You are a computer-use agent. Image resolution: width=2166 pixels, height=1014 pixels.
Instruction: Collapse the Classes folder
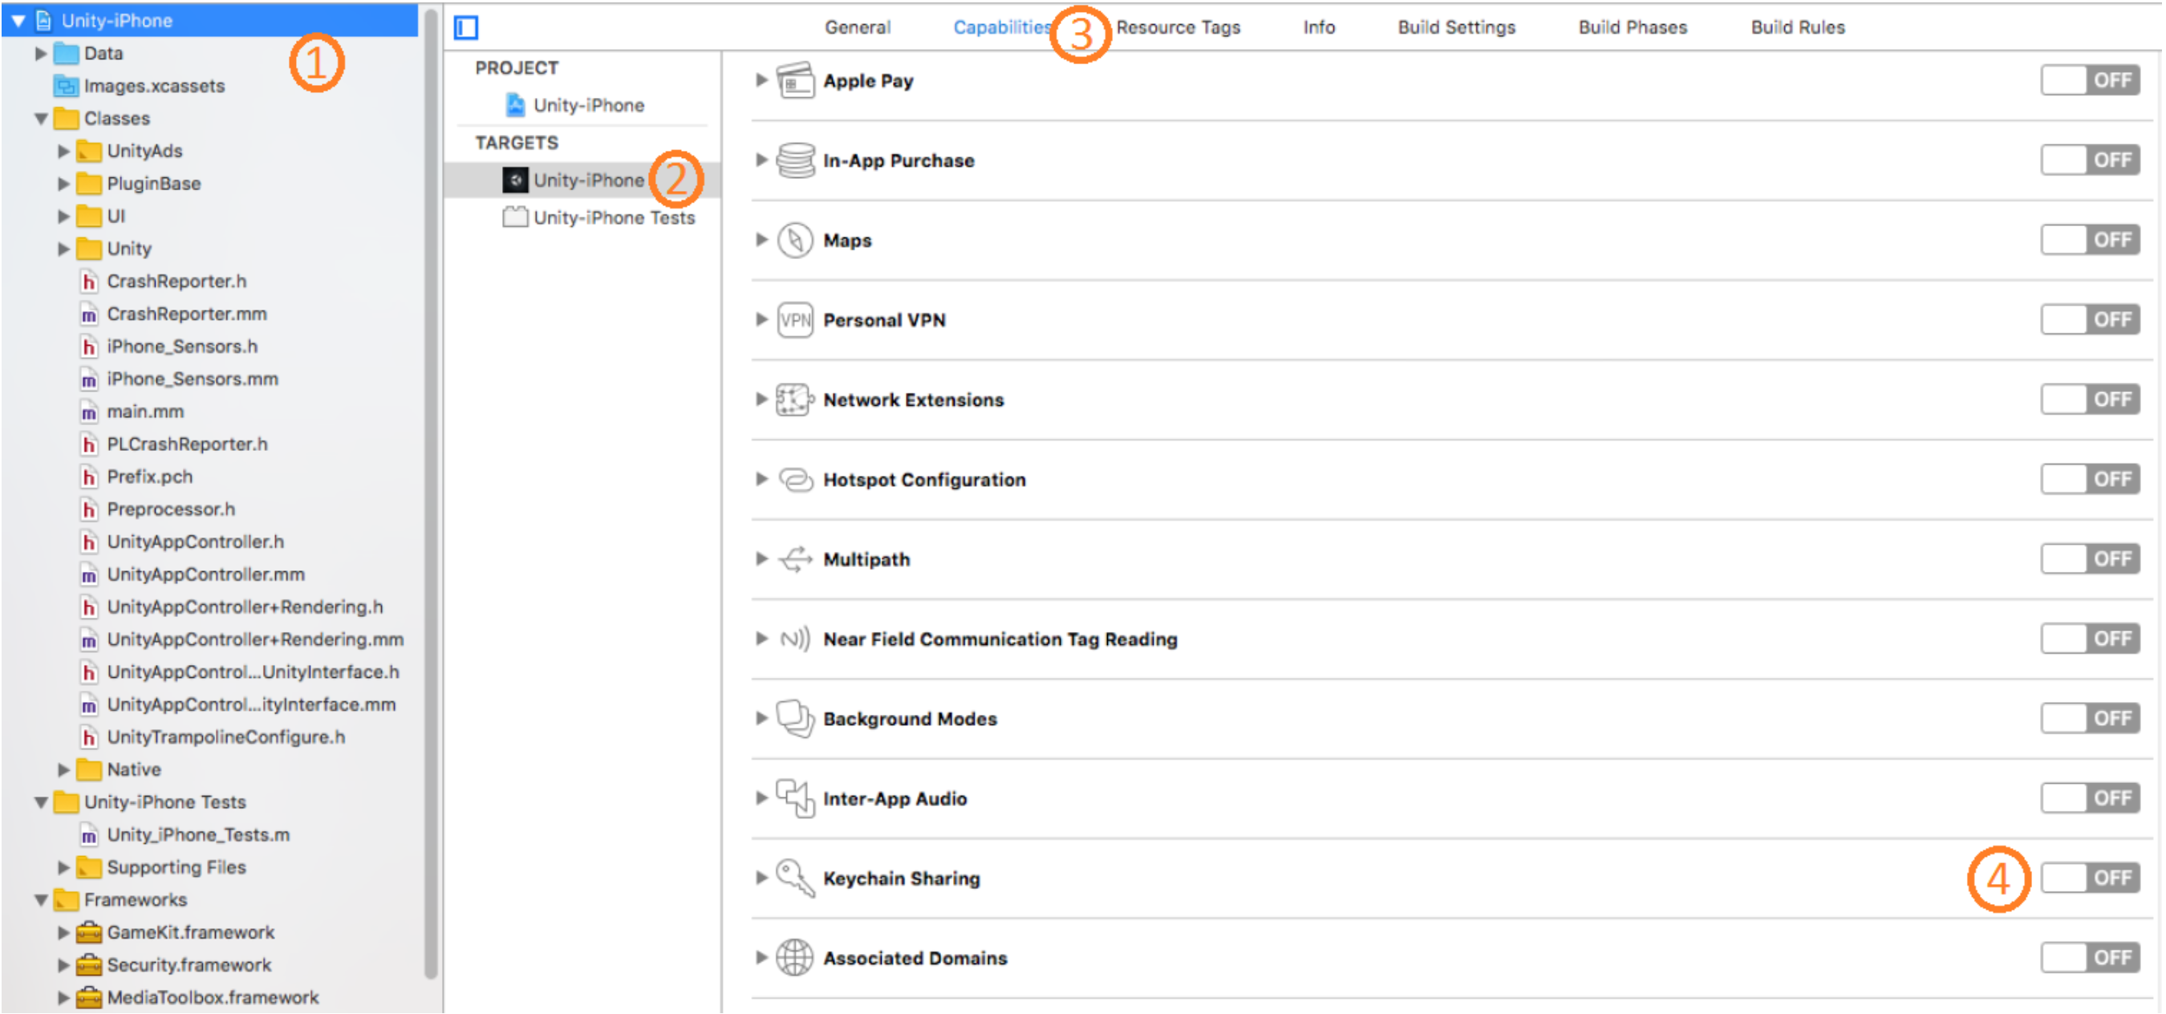[x=40, y=119]
